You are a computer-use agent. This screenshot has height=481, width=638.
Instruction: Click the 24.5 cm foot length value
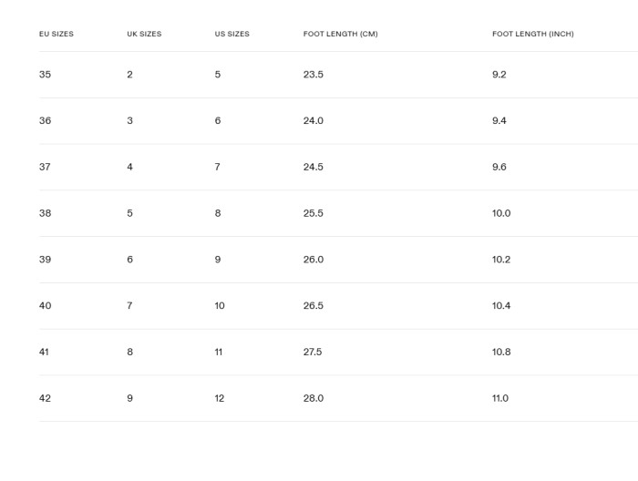(313, 167)
